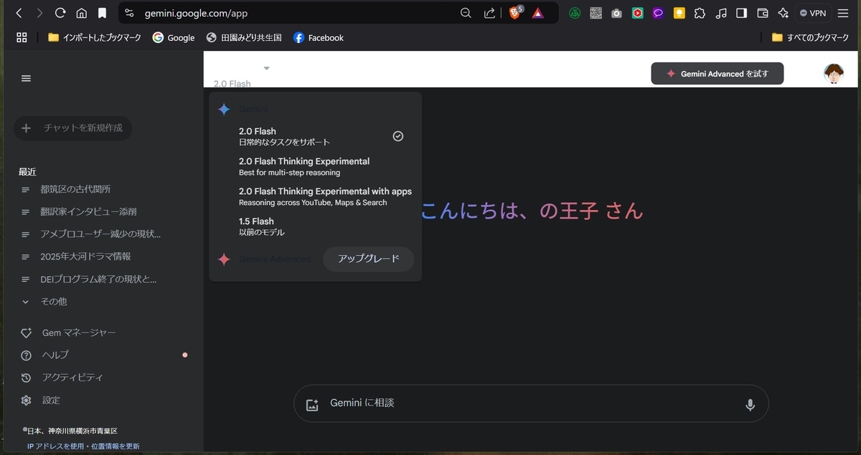Expand the すべてのブックマーク folder
Viewport: 861px width, 455px height.
point(810,37)
